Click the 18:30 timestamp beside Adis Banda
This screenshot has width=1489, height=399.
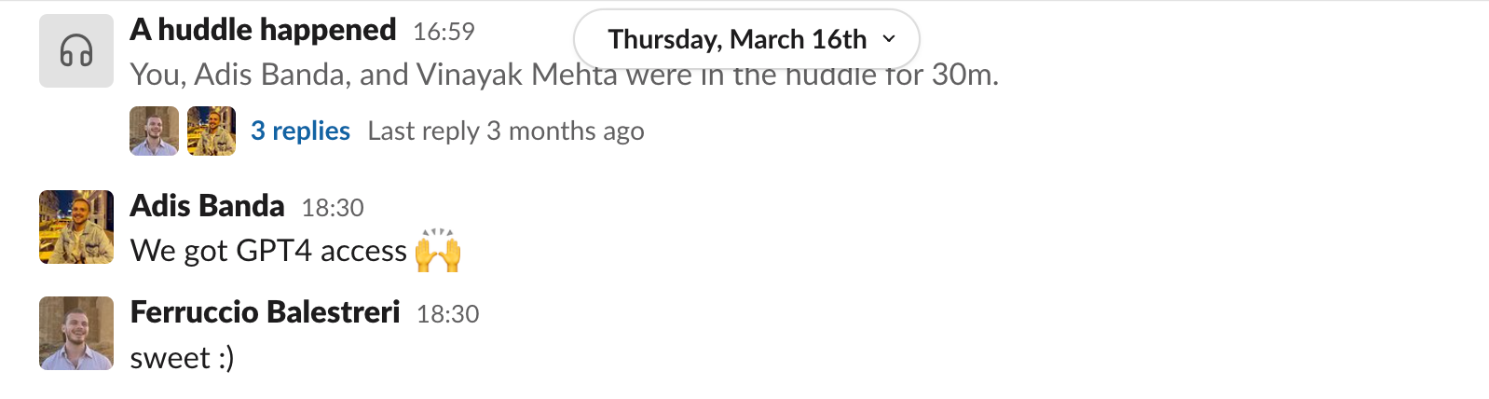[333, 207]
